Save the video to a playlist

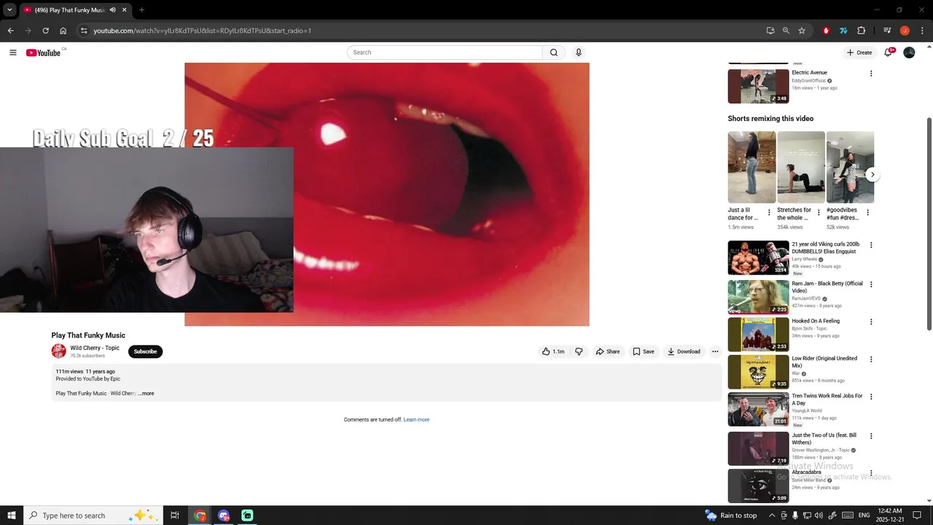pos(644,351)
